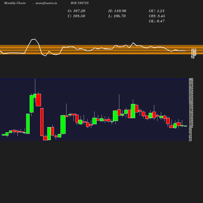
Task: Click the tallest peak of the white indicator line
Action: (x=35, y=39)
